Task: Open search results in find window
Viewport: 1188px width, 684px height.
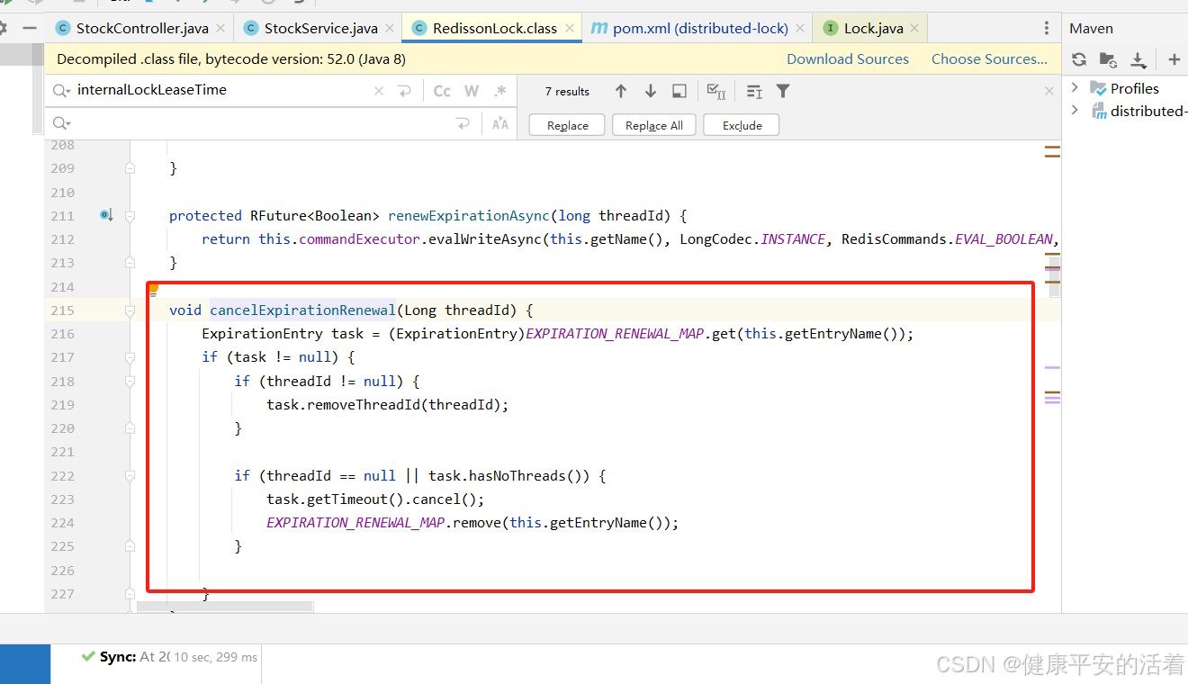Action: click(x=679, y=91)
